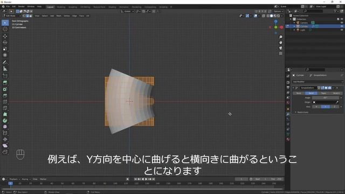Select Taper deform mode
345x194 pixels.
tap(323, 93)
